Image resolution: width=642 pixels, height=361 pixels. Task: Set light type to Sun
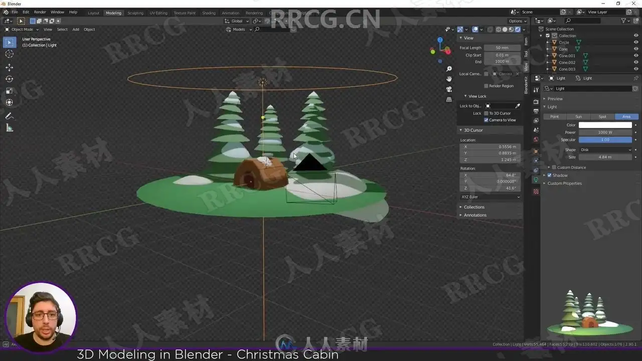click(578, 117)
